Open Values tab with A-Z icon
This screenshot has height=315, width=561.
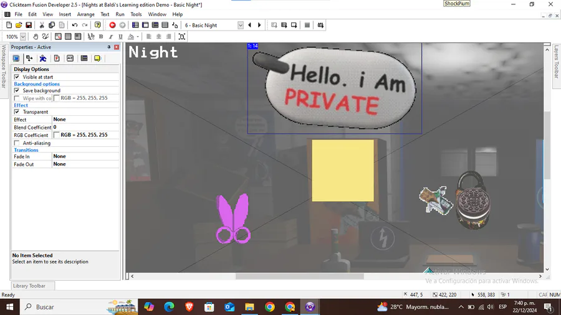coord(70,59)
